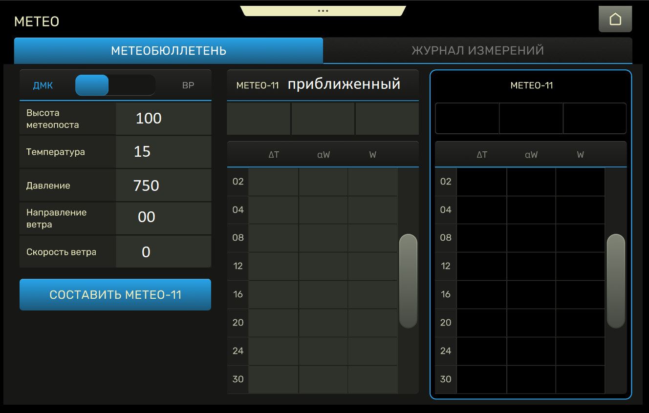
Task: Select the first header box under МЕТЕО-11 приближенный
Action: [259, 119]
